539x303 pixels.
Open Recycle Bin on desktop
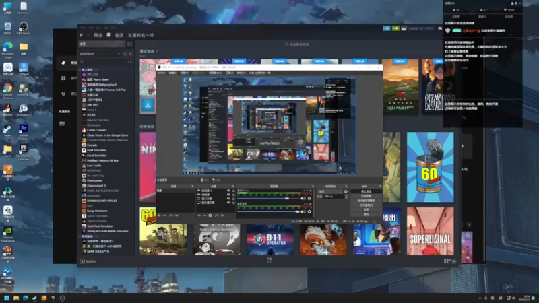pos(7,28)
